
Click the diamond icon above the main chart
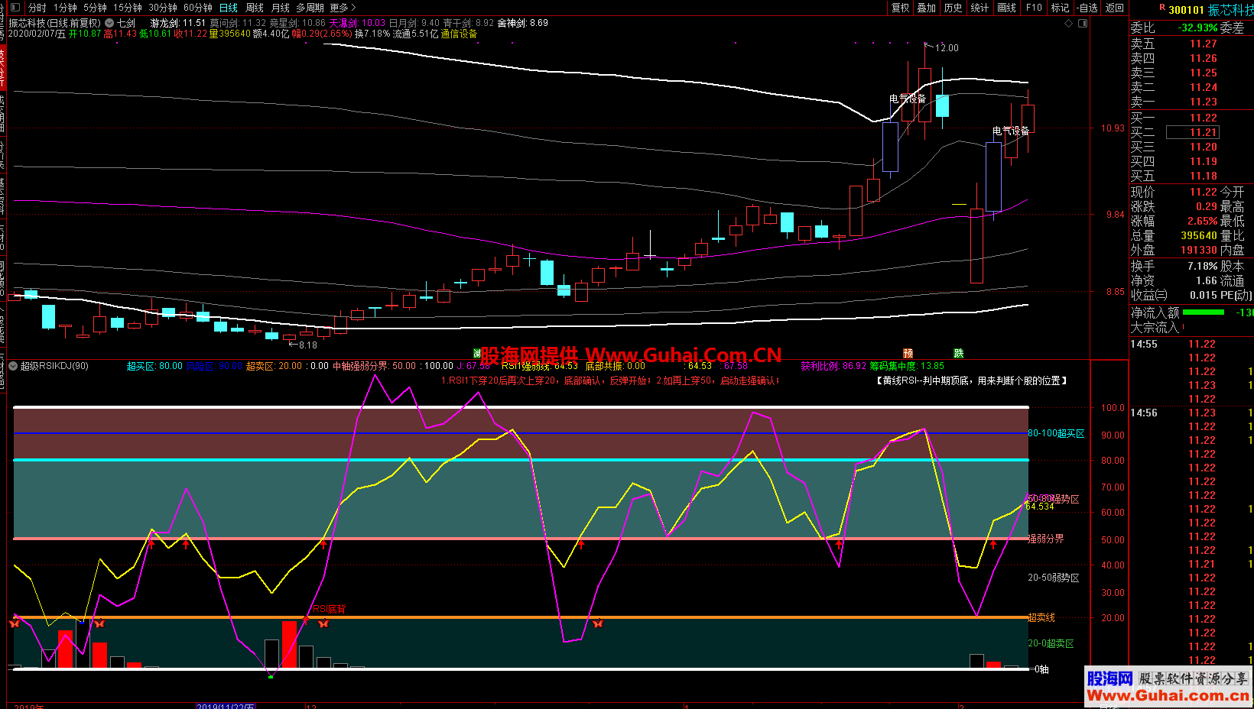click(x=1069, y=23)
